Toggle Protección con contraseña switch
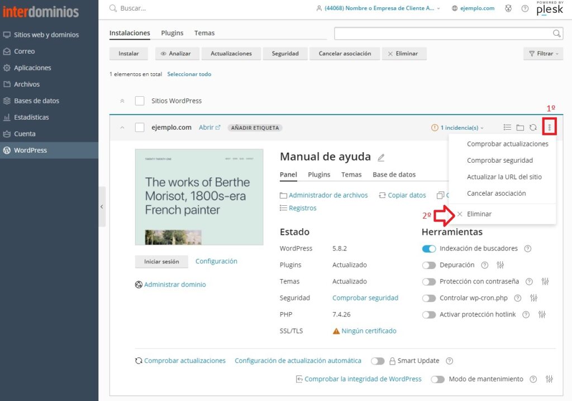This screenshot has height=401, width=572. pyautogui.click(x=429, y=281)
